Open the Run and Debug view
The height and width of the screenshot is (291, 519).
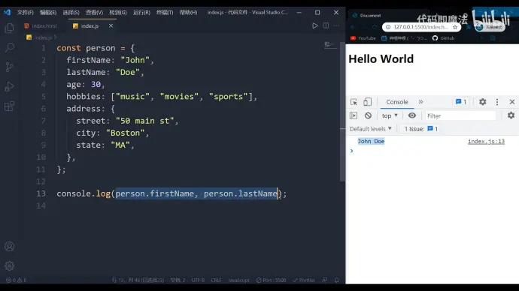(x=9, y=87)
